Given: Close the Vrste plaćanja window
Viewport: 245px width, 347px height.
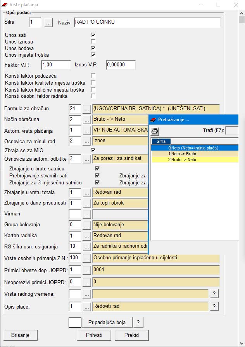Looking at the screenshot, I should [236, 5].
